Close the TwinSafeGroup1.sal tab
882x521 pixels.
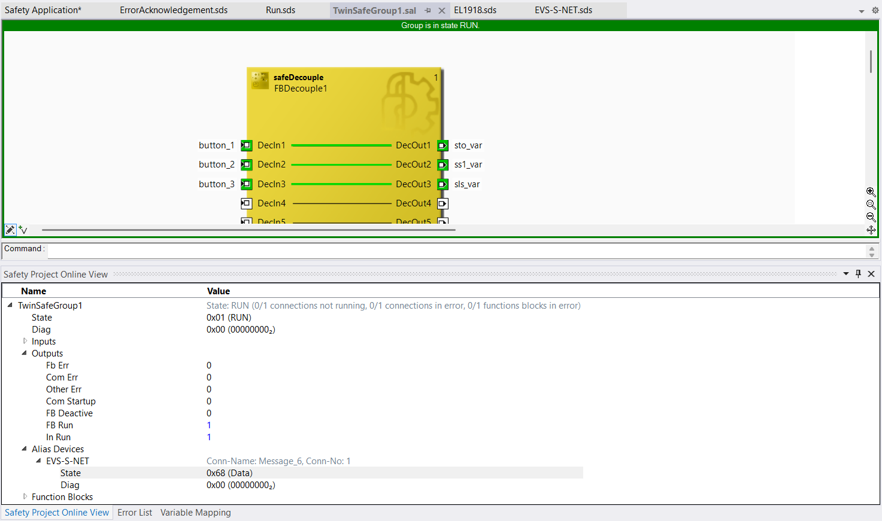click(442, 11)
